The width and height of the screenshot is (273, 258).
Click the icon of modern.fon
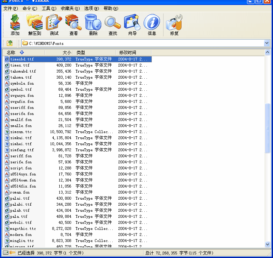click(7, 235)
